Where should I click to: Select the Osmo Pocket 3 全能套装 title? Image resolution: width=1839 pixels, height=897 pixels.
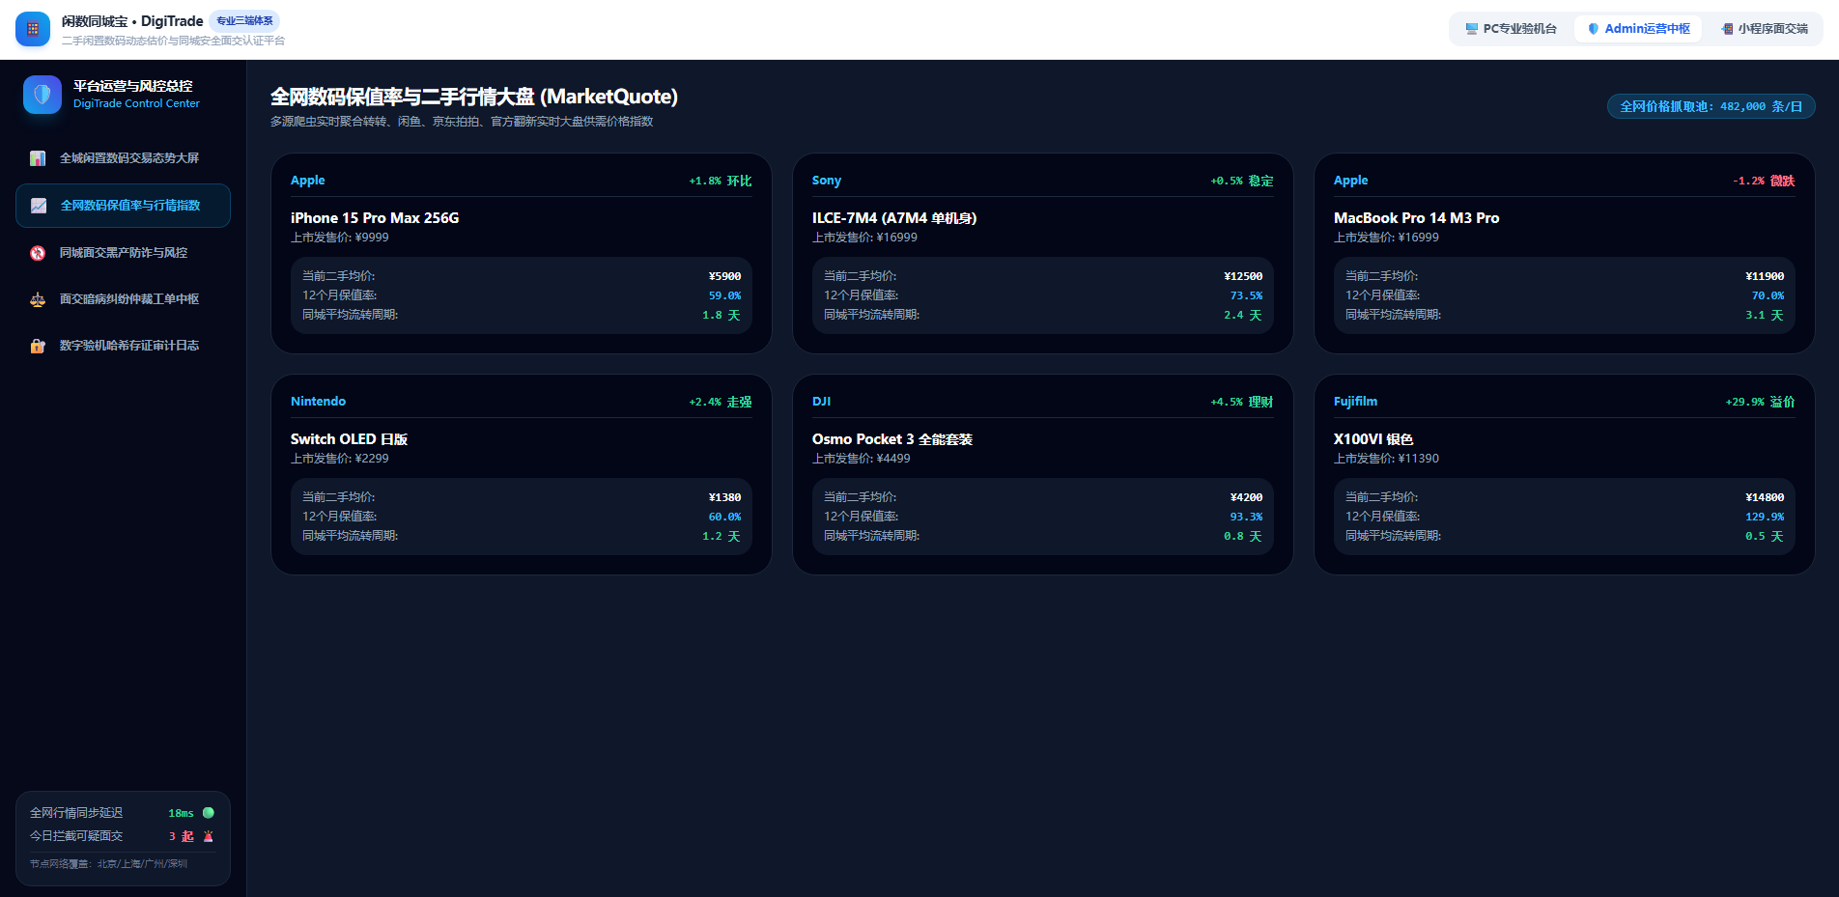pyautogui.click(x=892, y=439)
